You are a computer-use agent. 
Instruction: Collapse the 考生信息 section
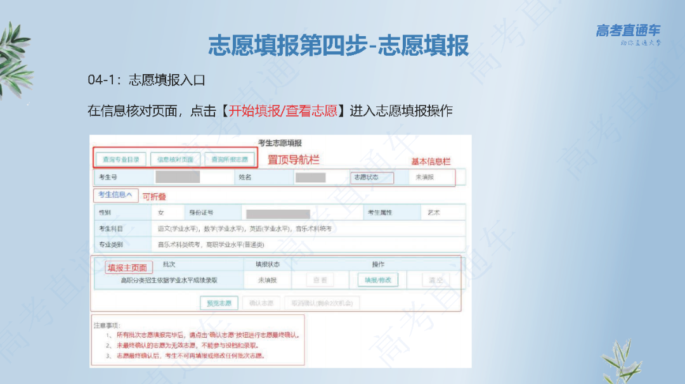click(x=115, y=195)
